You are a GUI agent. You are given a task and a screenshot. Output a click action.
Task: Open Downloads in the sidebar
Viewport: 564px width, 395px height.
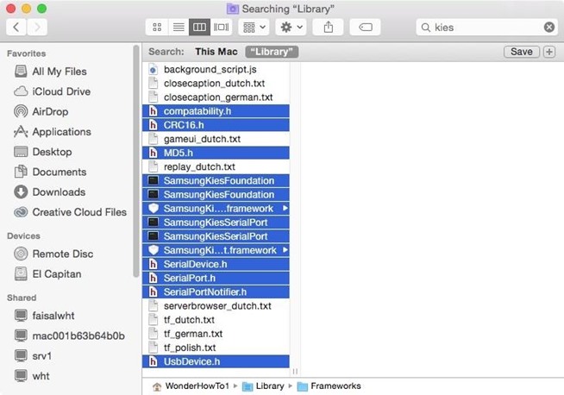coord(58,191)
